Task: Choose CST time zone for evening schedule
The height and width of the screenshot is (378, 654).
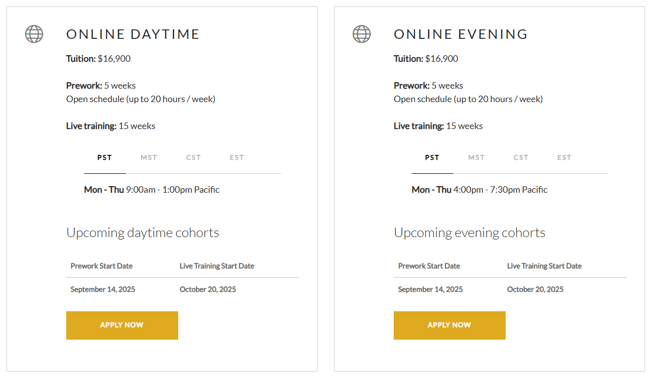Action: (521, 158)
